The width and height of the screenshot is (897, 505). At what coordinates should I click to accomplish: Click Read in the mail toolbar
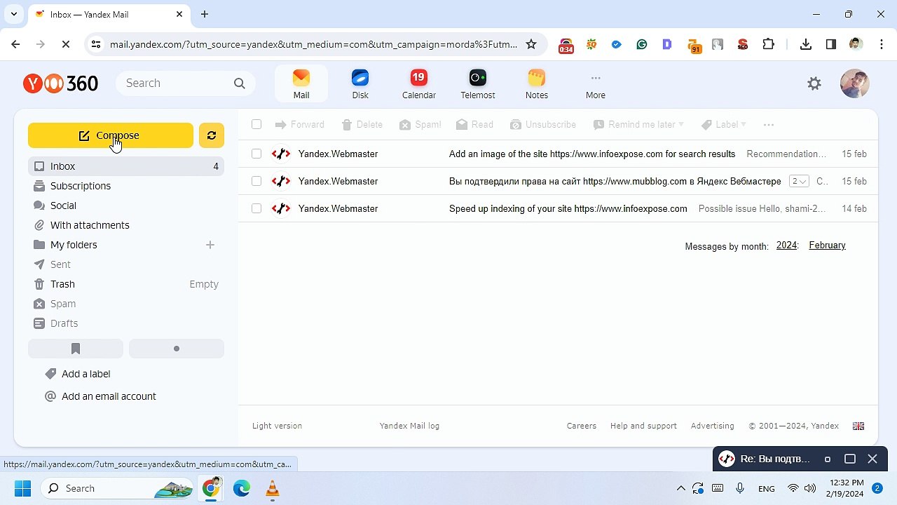coord(474,124)
